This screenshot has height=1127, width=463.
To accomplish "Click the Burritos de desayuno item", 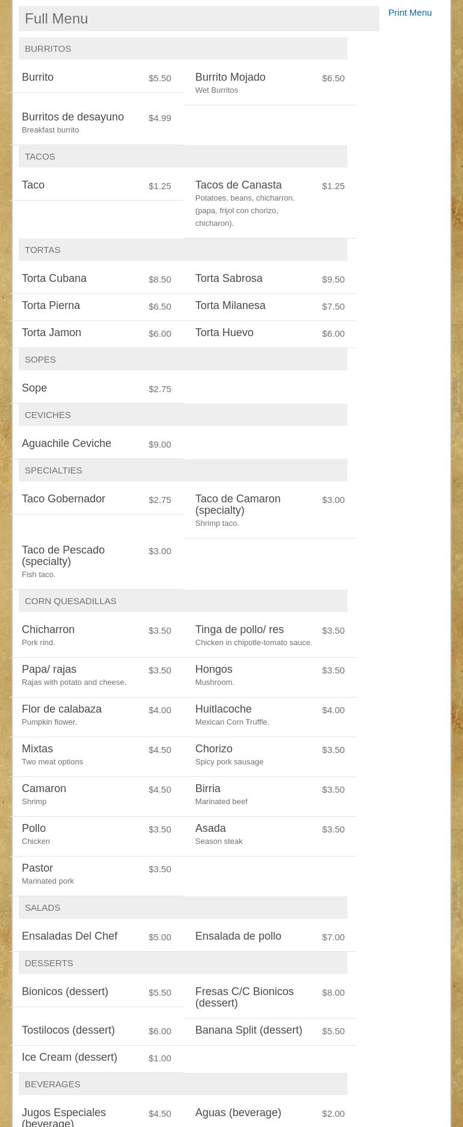I will (73, 117).
